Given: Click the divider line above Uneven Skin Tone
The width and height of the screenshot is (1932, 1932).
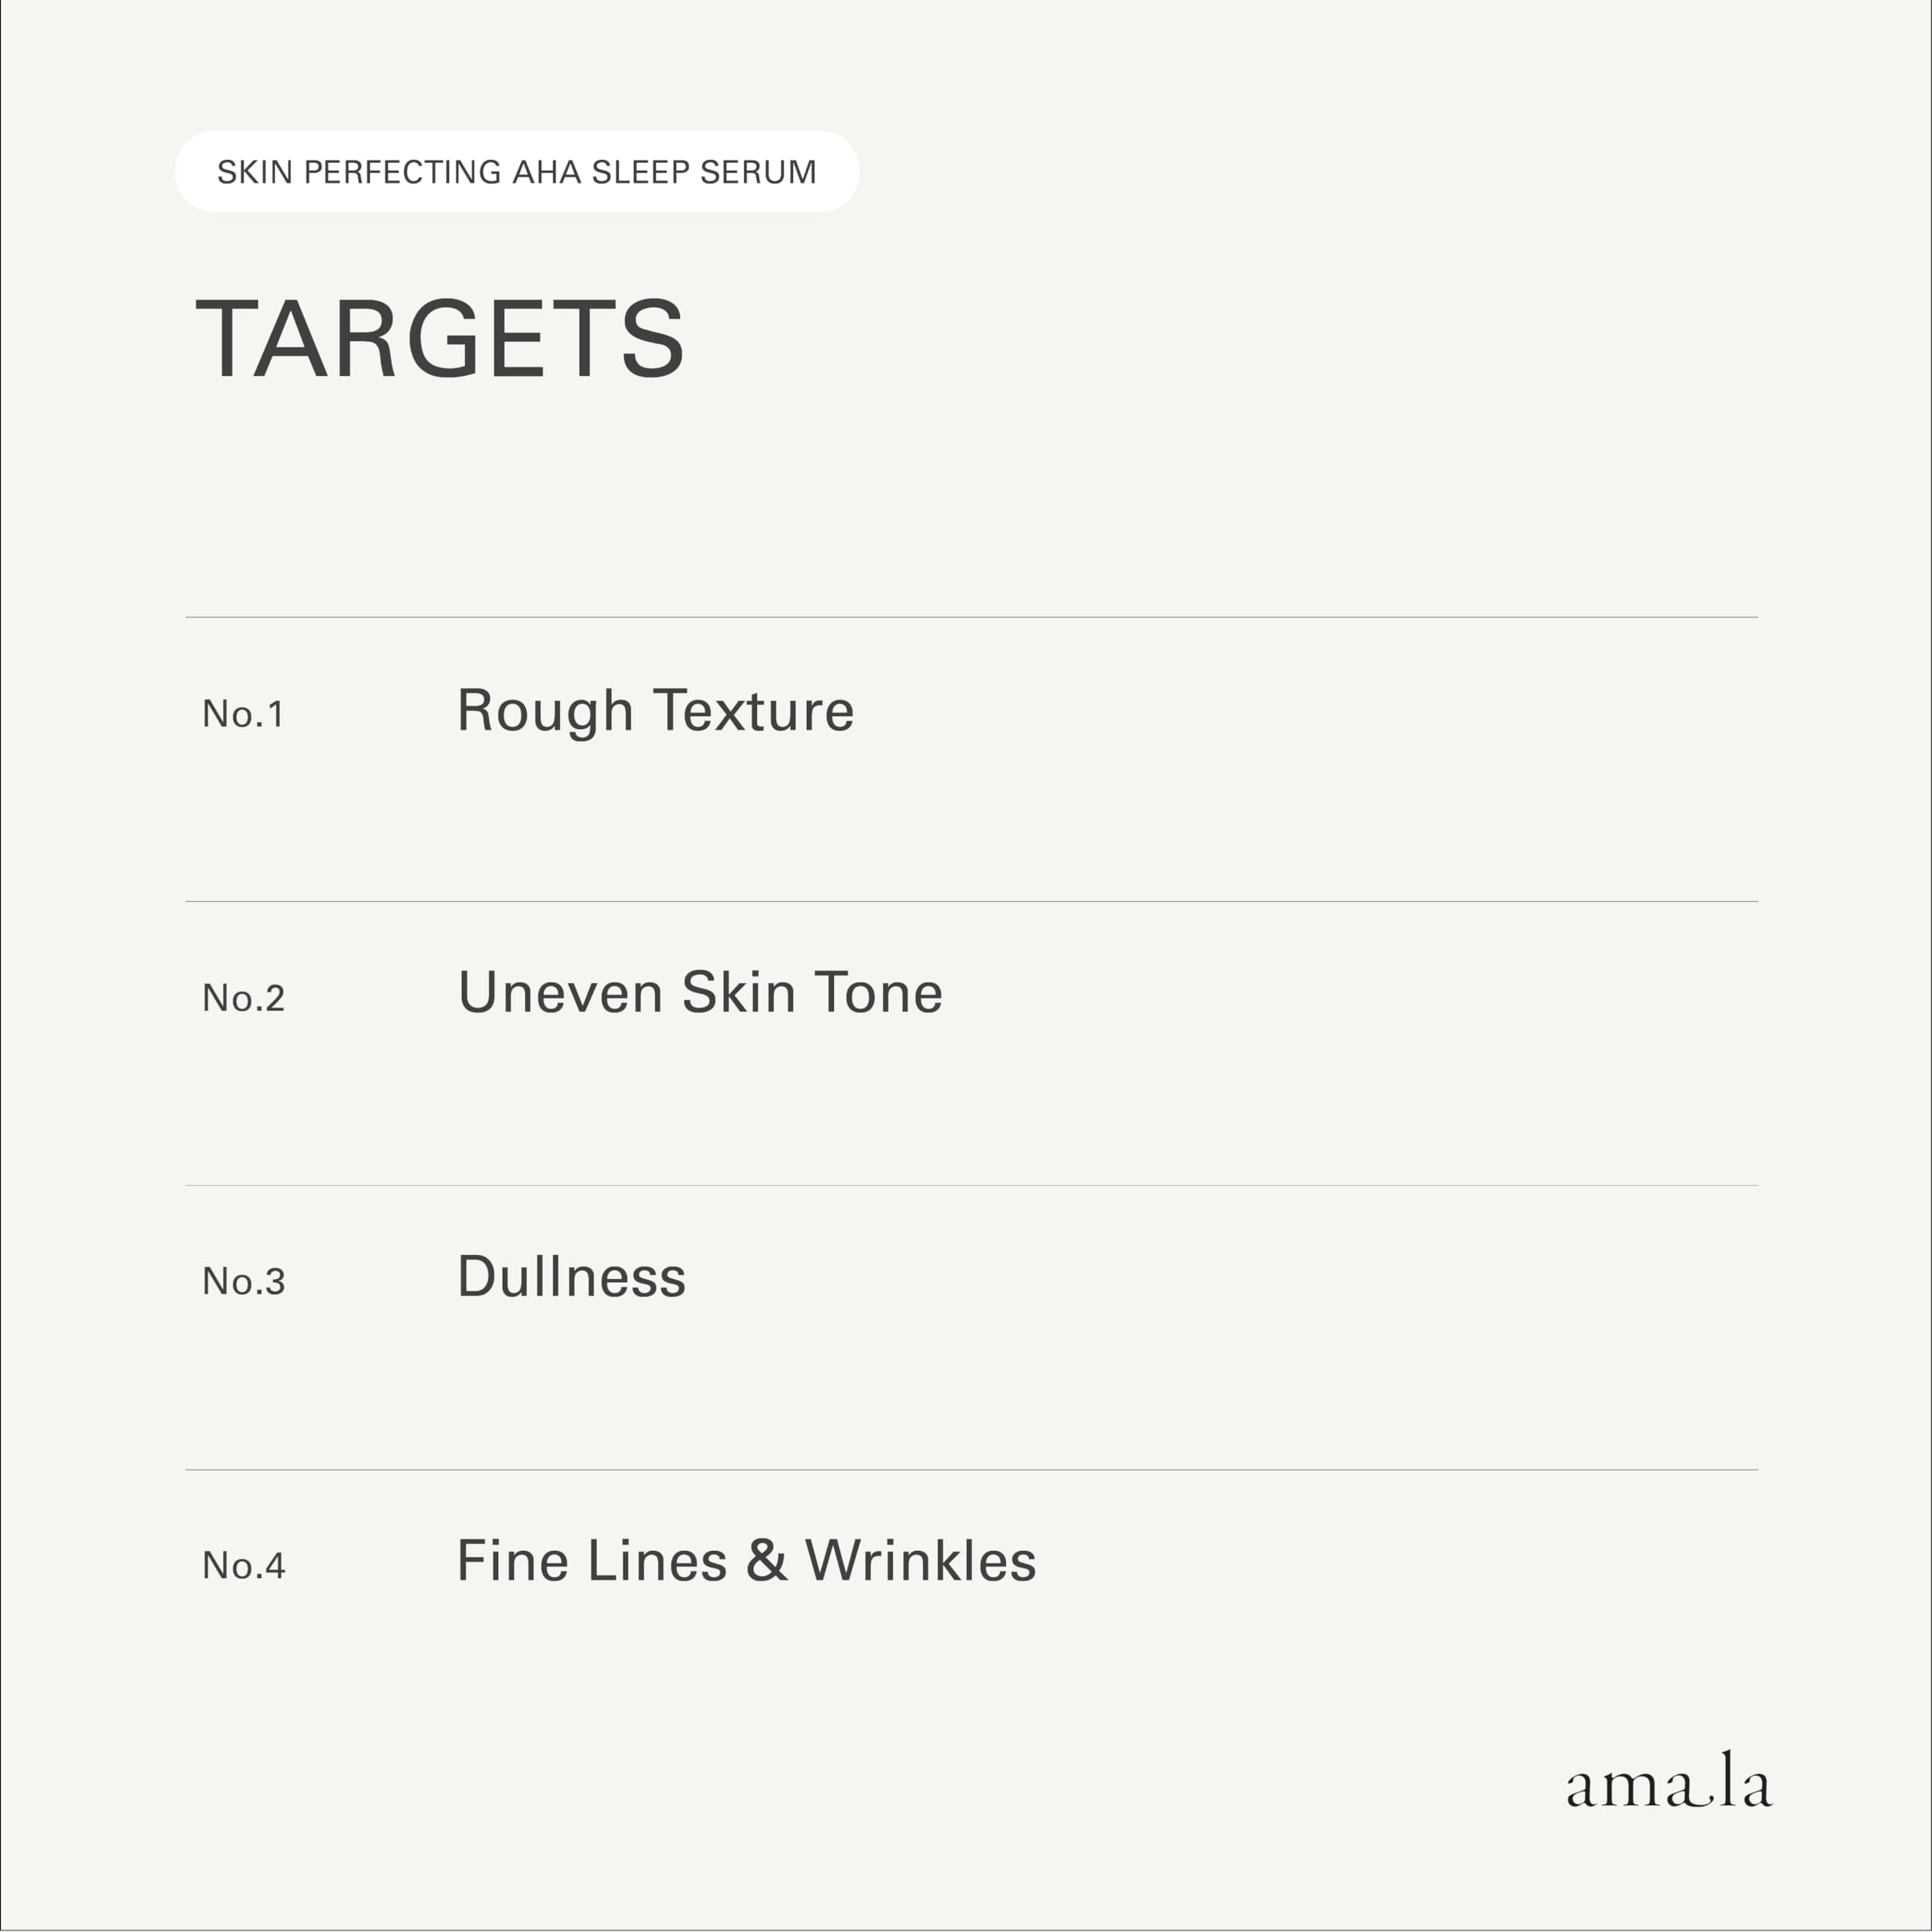Looking at the screenshot, I should point(970,901).
